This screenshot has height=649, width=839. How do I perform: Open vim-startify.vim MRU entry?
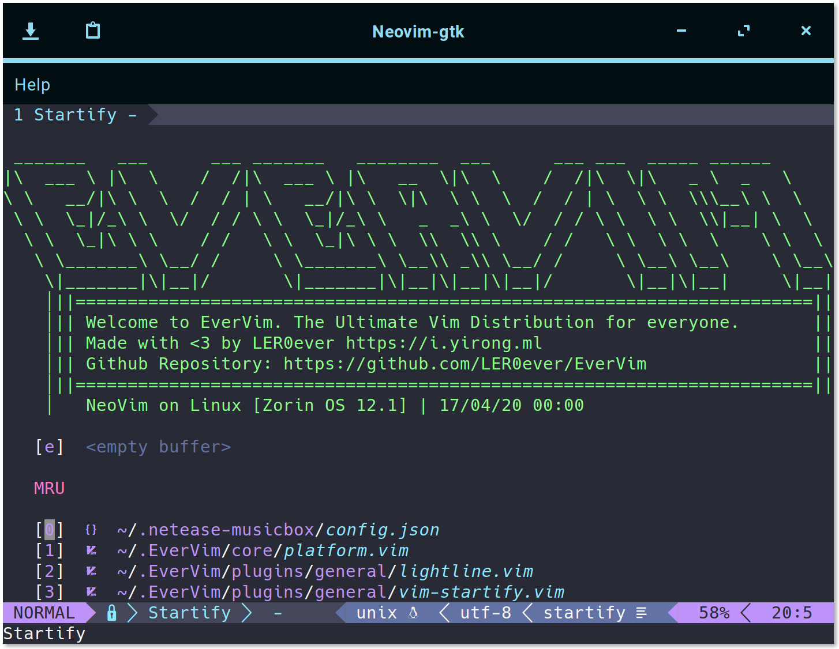pos(340,592)
